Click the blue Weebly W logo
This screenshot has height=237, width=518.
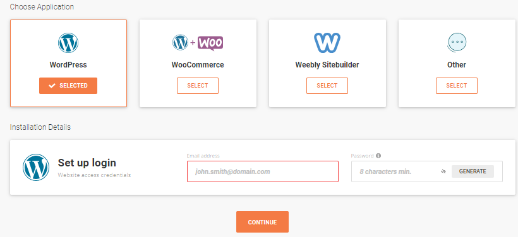327,42
